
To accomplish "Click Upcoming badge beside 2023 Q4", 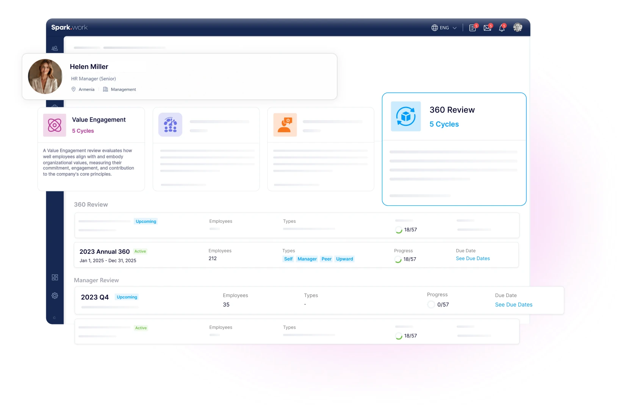I will (127, 297).
